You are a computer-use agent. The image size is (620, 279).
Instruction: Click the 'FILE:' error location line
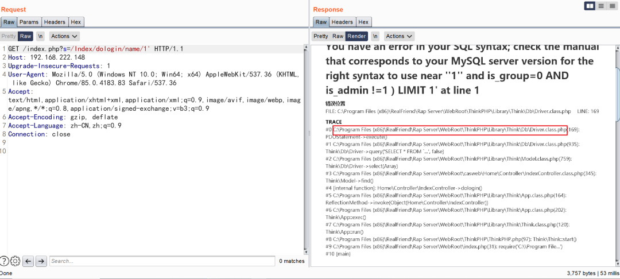coord(462,111)
